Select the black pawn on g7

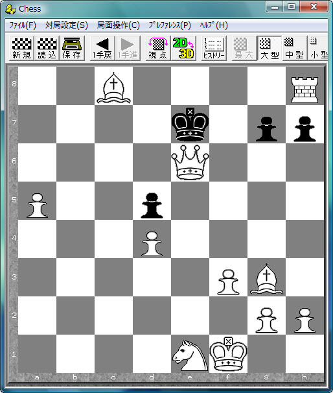[266, 129]
